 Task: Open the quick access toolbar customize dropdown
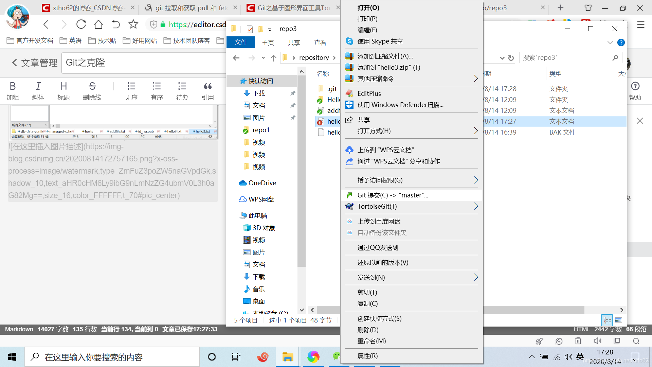point(270,30)
